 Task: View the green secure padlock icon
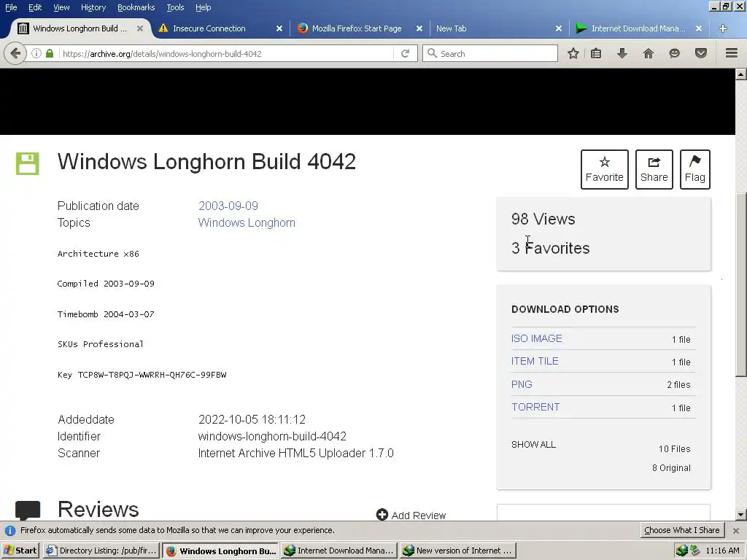[x=50, y=53]
